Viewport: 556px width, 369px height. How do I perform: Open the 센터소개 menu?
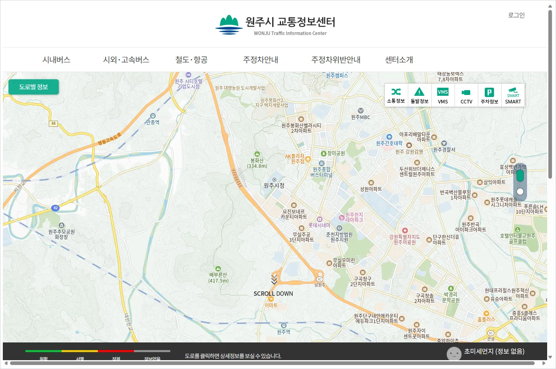[x=399, y=60]
